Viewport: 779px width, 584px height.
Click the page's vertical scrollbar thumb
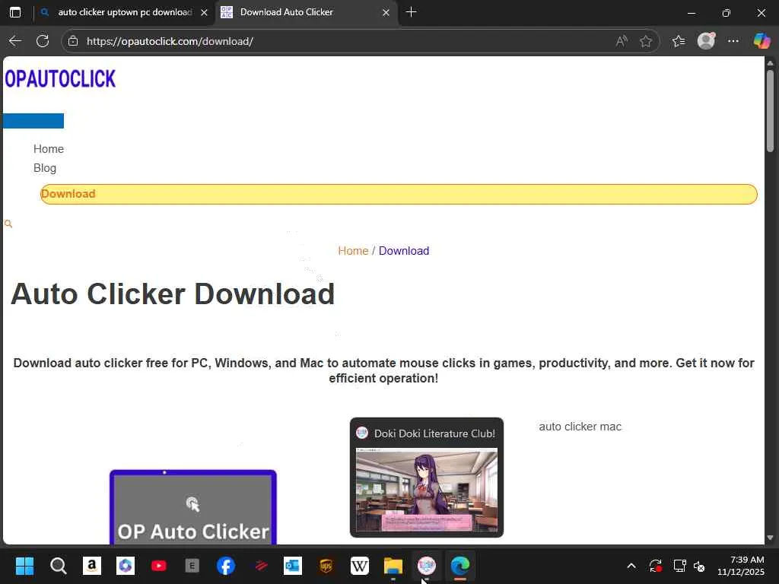(x=770, y=111)
